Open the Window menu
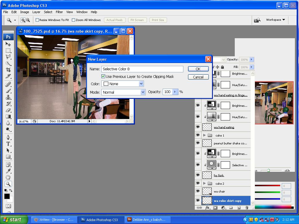This screenshot has width=299, height=224. point(82,12)
